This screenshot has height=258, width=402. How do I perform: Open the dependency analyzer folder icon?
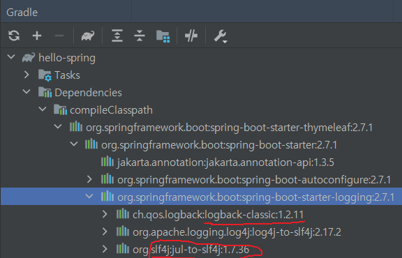(x=163, y=36)
